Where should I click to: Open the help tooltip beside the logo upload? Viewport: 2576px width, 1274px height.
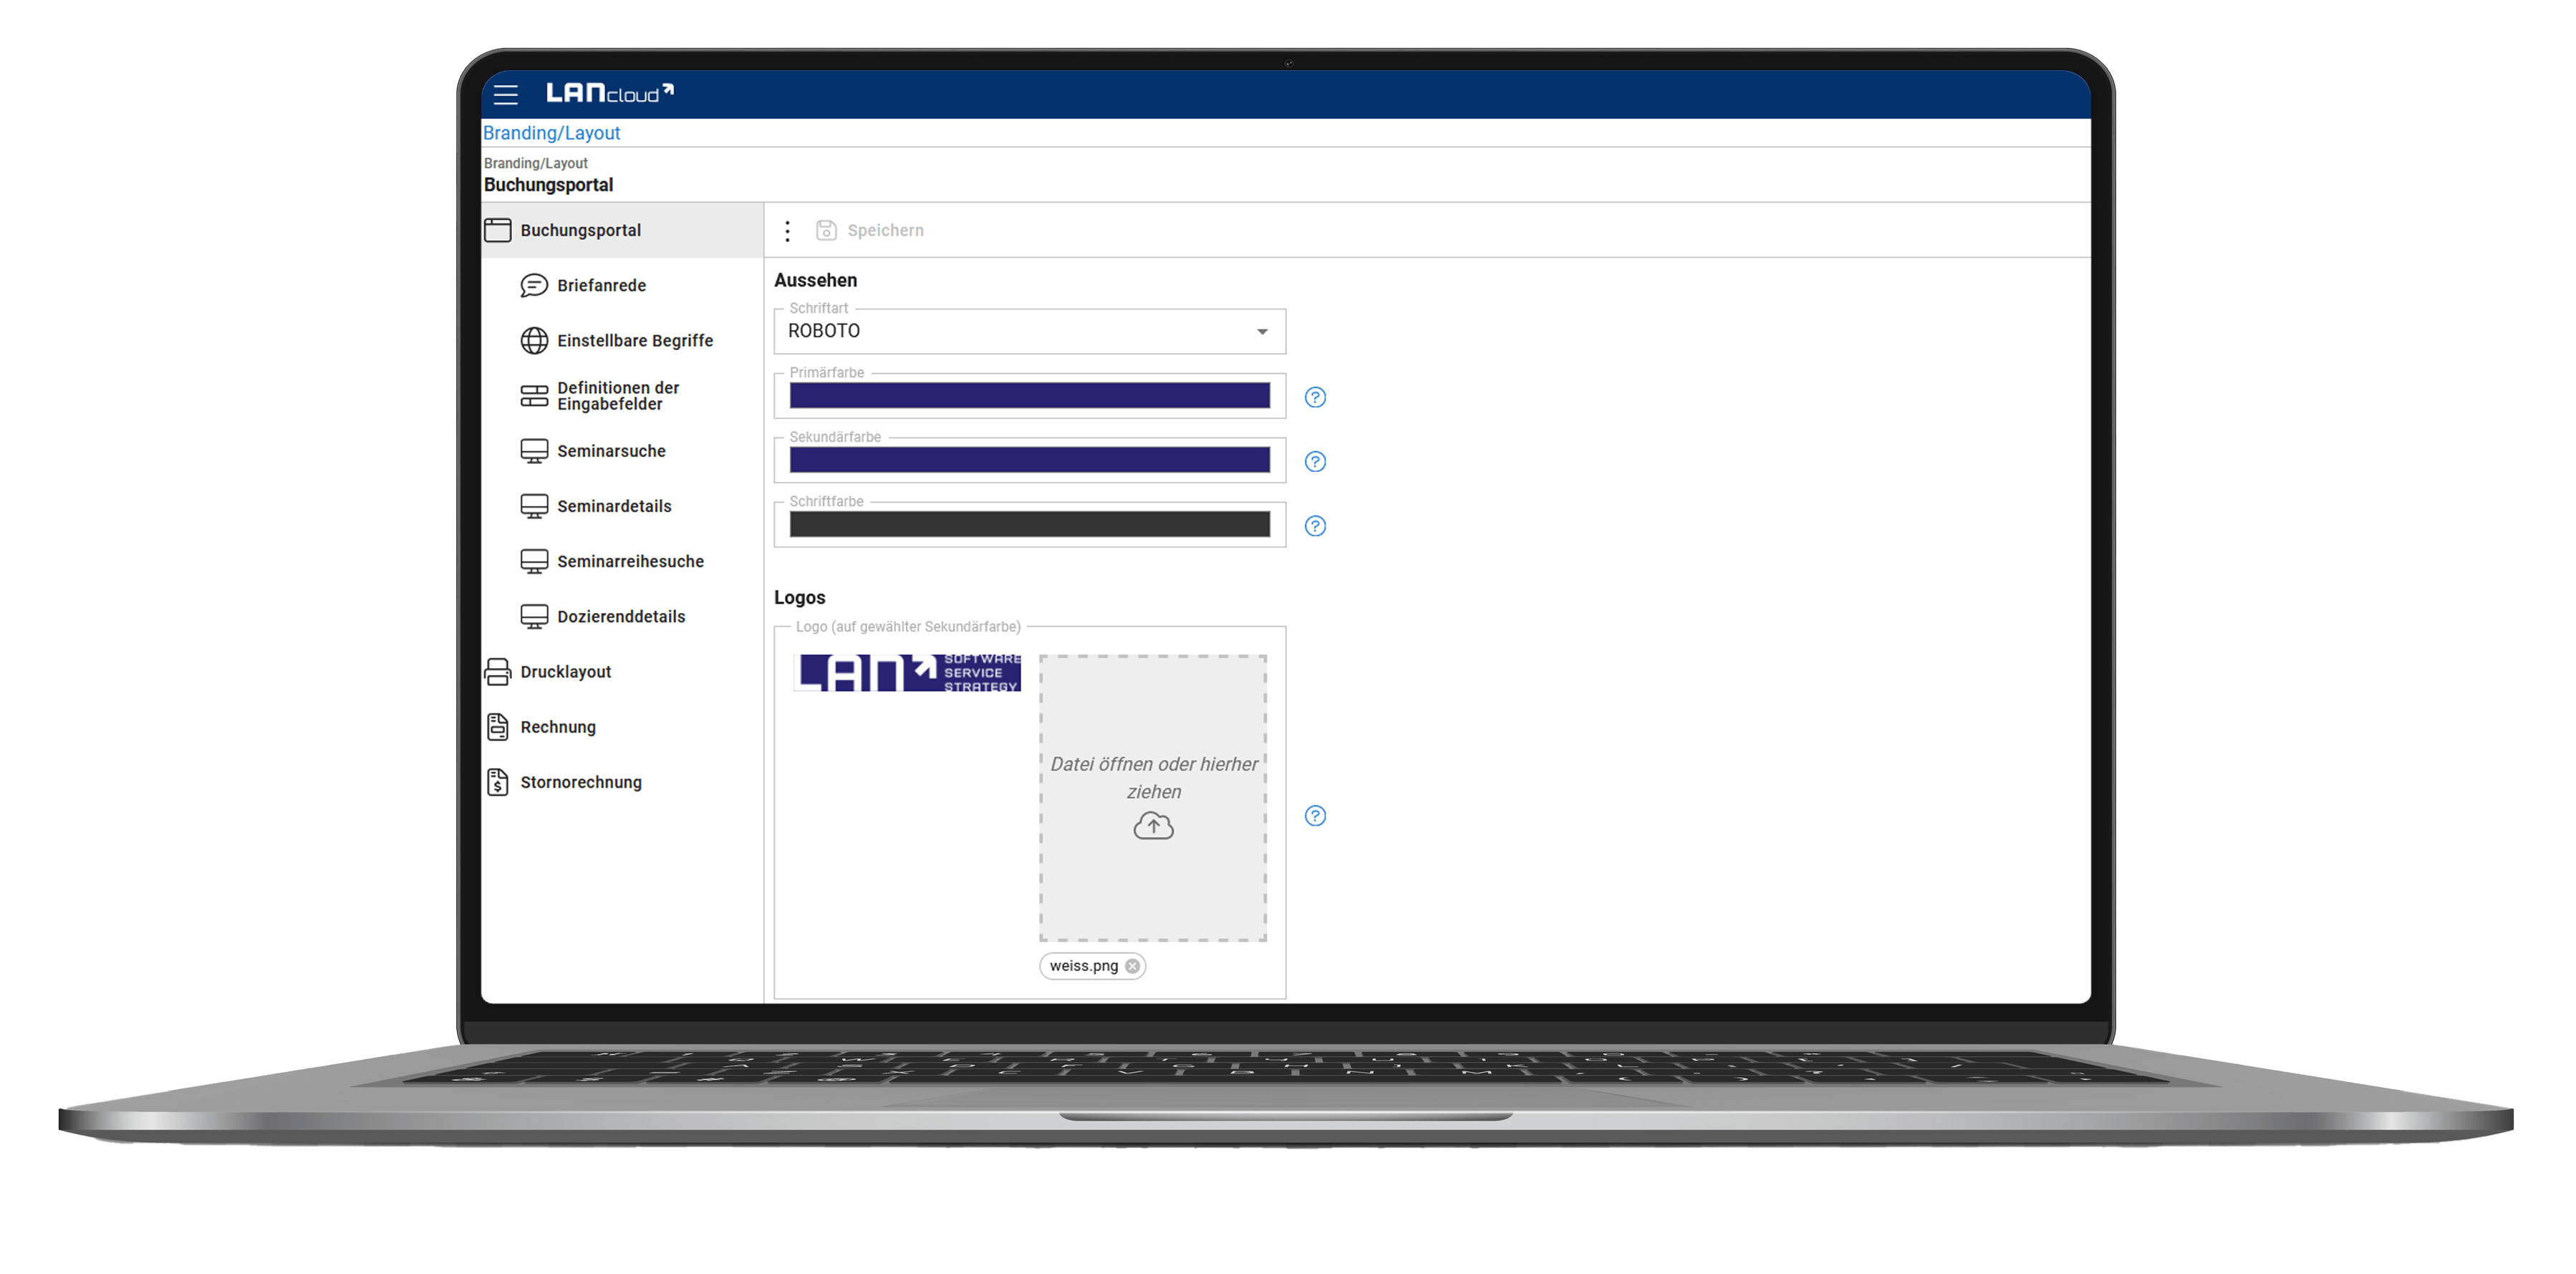[x=1315, y=816]
